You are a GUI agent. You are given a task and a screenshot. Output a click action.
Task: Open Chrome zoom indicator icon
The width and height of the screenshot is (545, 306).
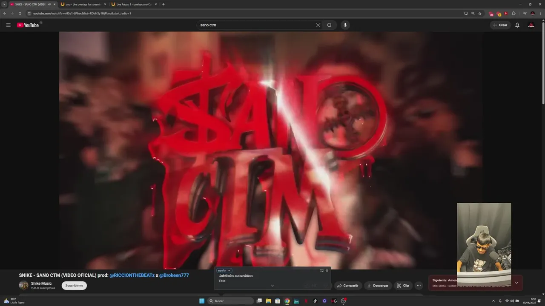473,13
